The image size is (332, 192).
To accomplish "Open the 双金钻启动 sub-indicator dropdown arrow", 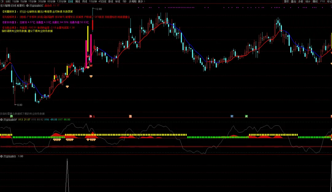I will [x=2, y=156].
